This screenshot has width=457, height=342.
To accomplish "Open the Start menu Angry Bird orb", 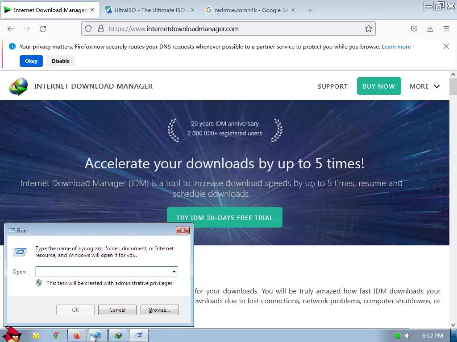I will pyautogui.click(x=12, y=335).
